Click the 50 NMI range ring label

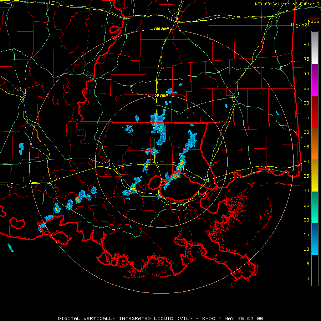point(161,95)
